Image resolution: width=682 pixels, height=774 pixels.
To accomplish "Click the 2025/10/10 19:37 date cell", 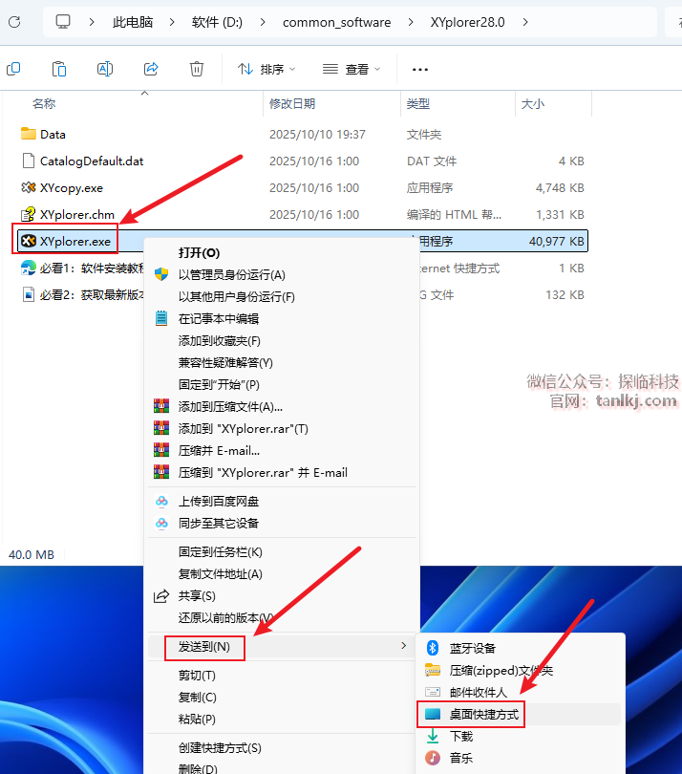I will point(317,135).
